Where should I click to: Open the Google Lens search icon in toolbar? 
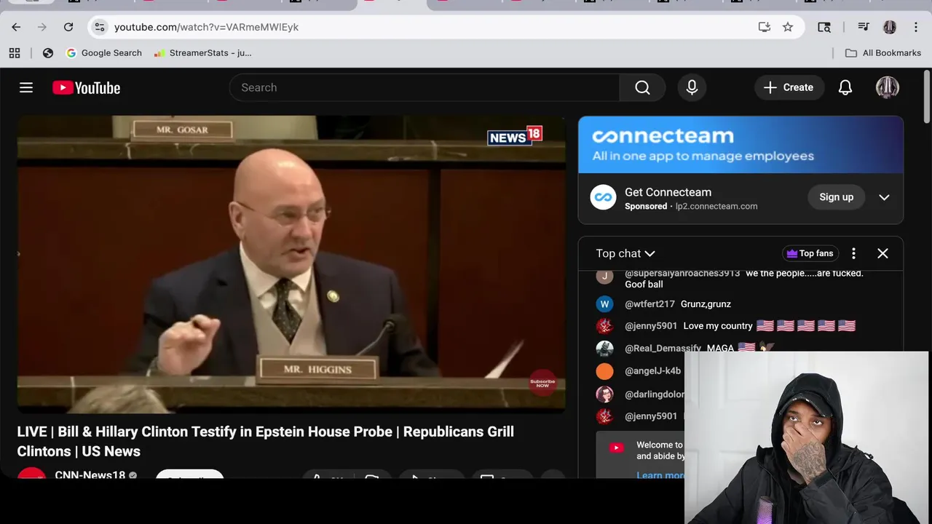point(824,27)
